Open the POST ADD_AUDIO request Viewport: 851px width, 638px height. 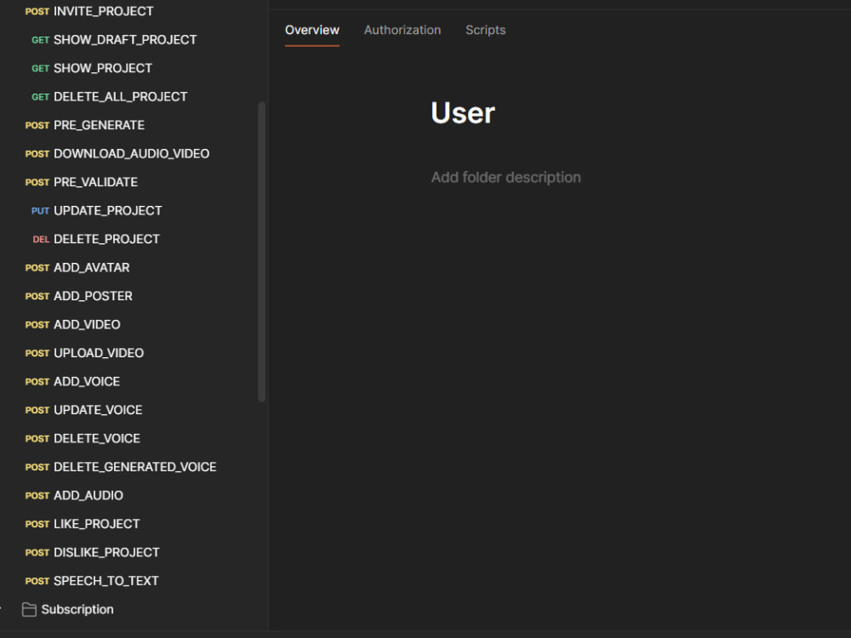pyautogui.click(x=74, y=495)
